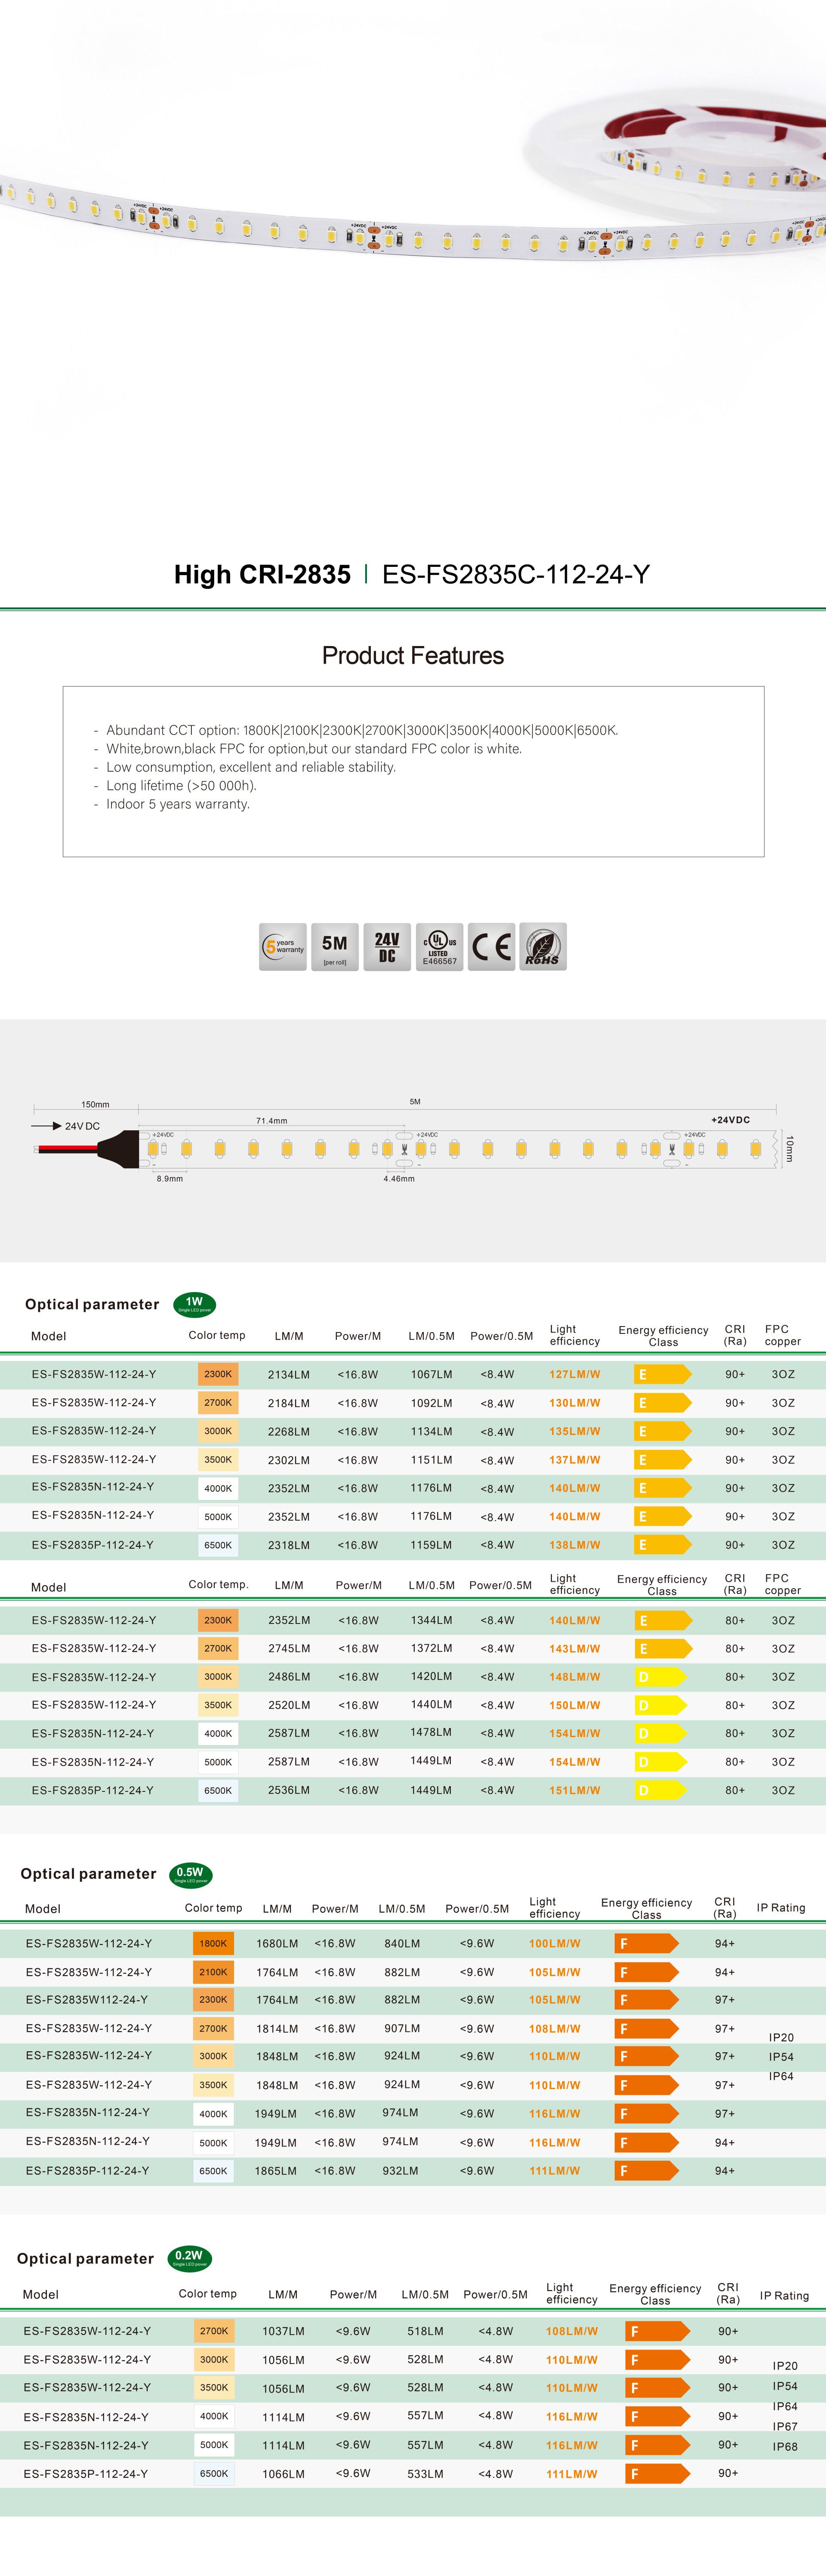
Task: Click the model 'ES-FS2835W112-24-Y' cell
Action: pyautogui.click(x=87, y=2000)
